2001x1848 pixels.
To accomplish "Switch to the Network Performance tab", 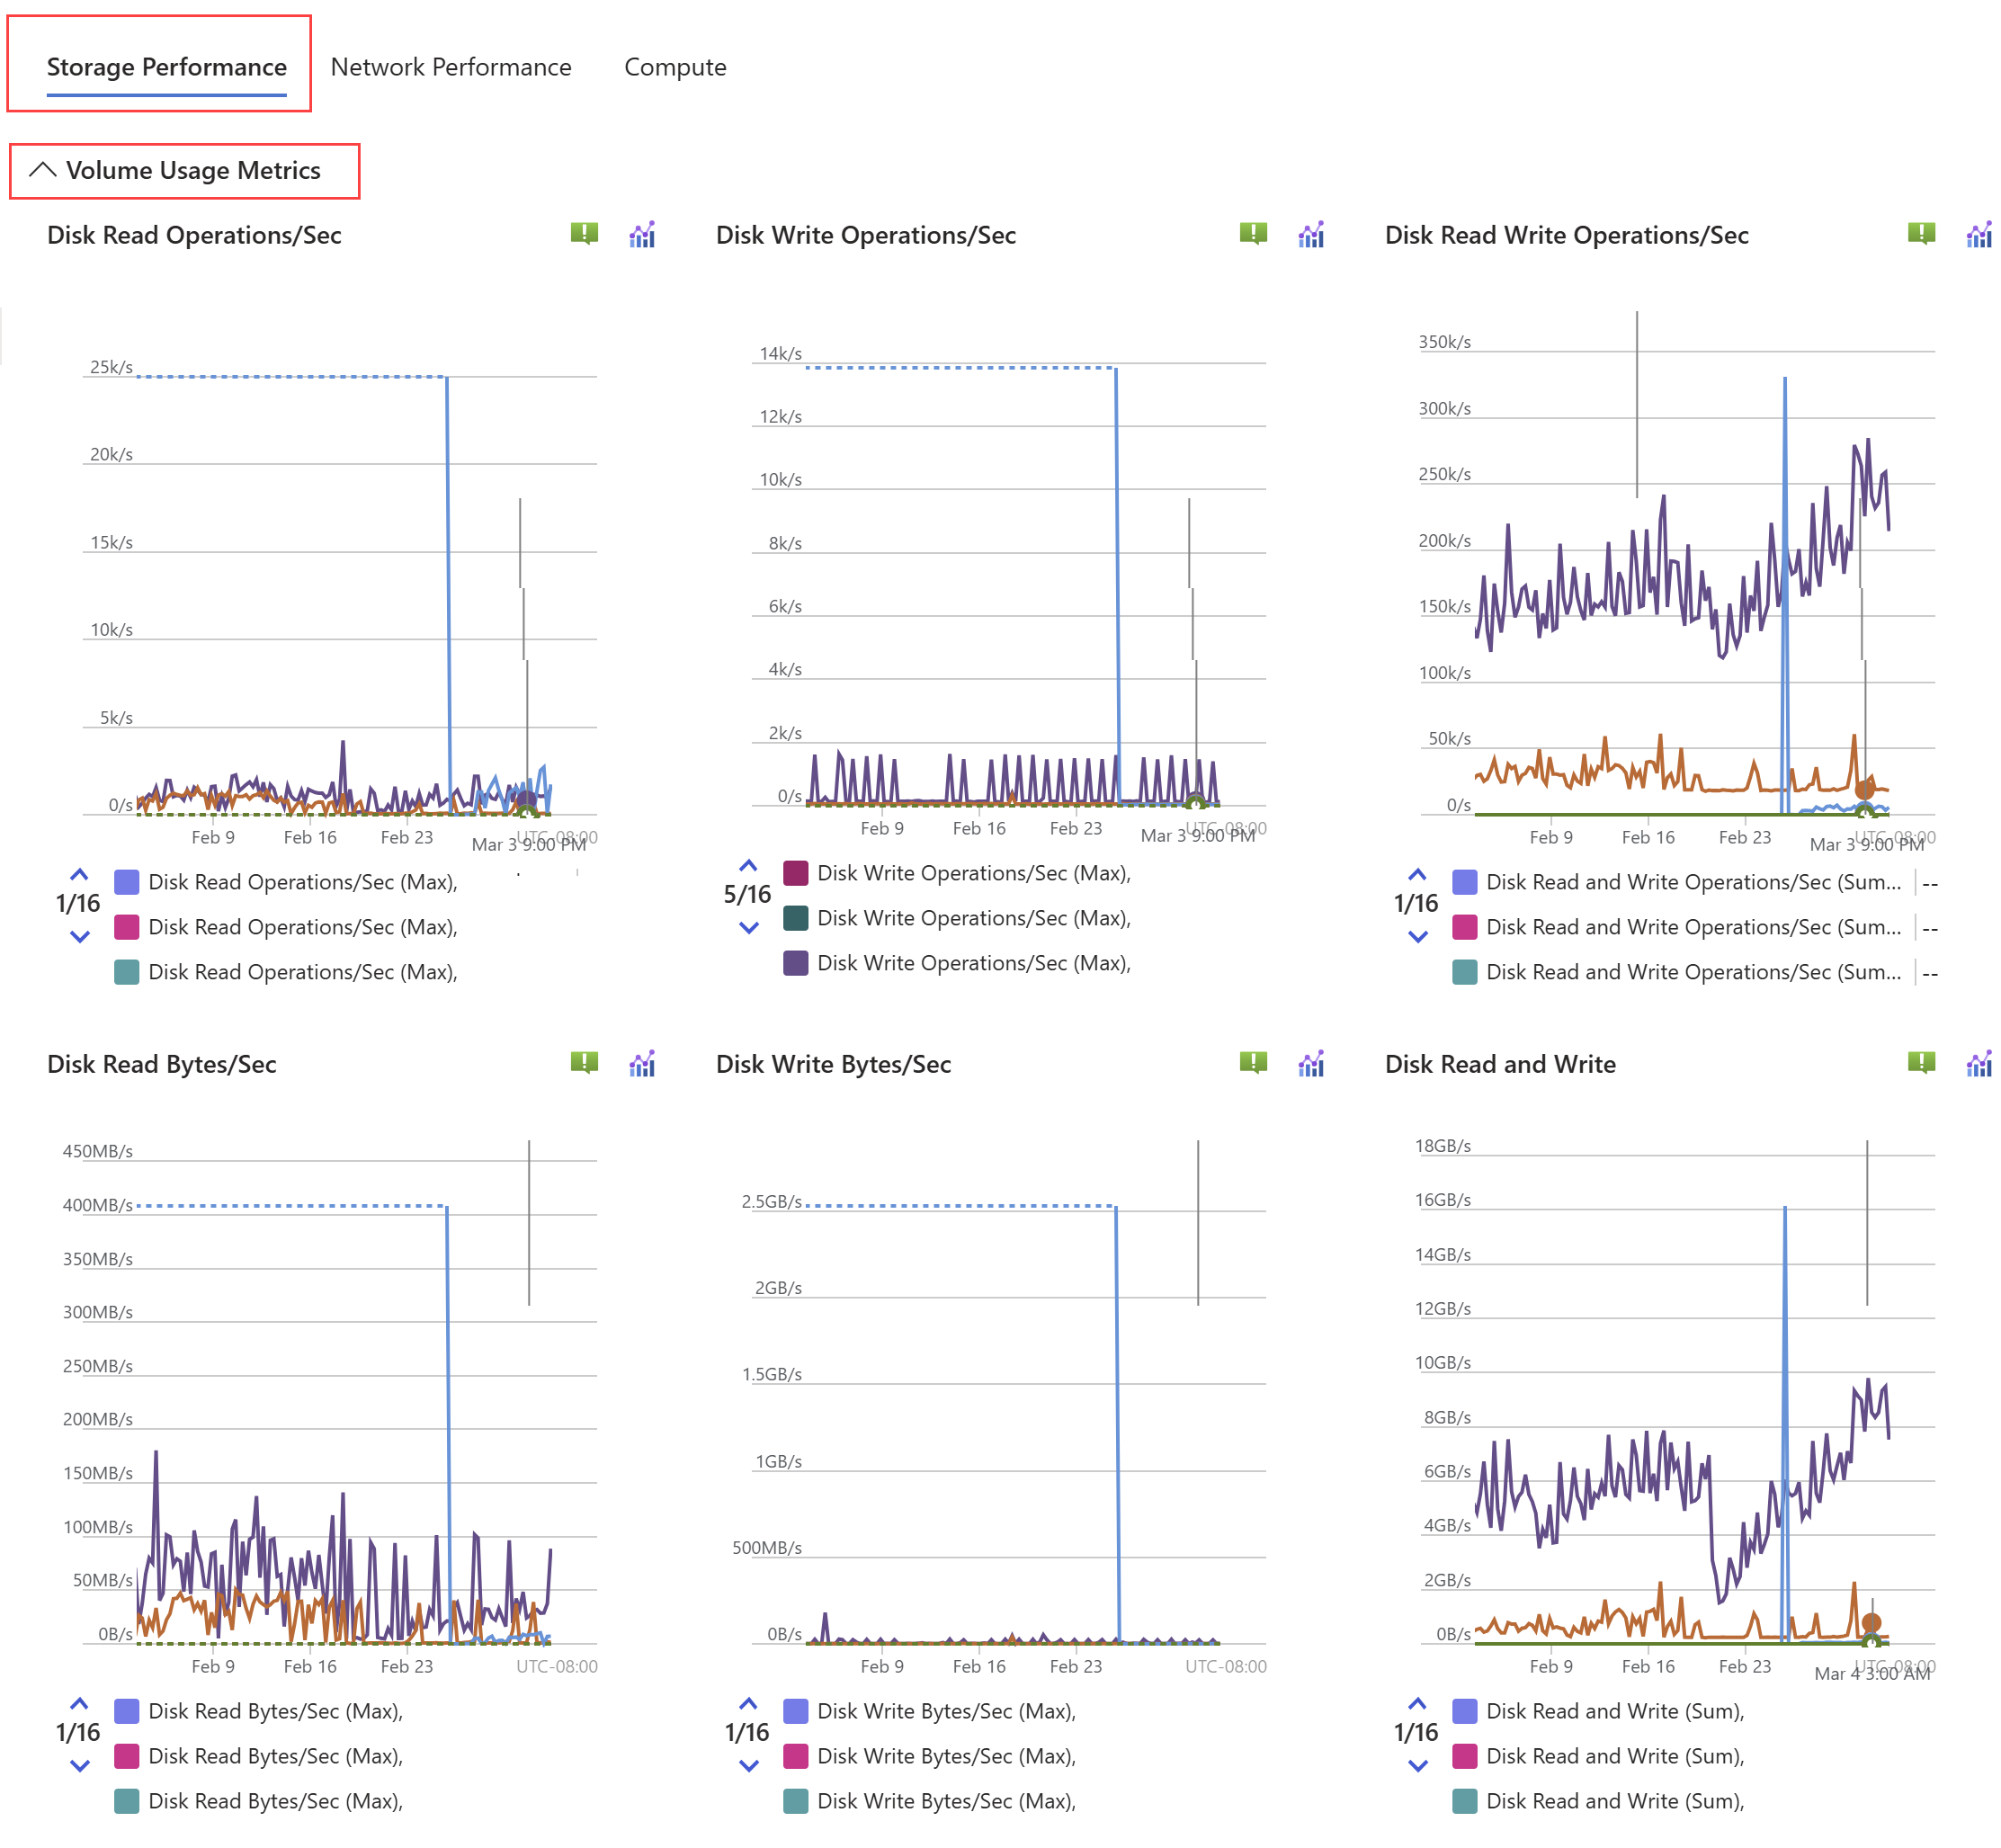I will point(451,67).
